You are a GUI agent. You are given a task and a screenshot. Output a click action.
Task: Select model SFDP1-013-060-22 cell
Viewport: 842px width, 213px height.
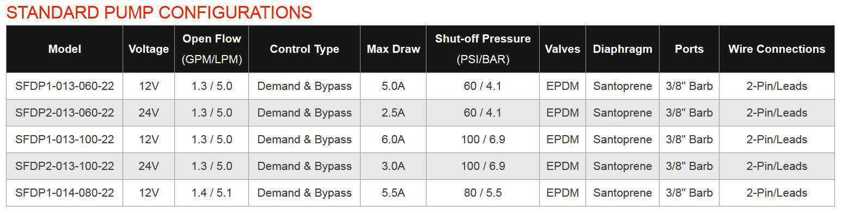[64, 86]
